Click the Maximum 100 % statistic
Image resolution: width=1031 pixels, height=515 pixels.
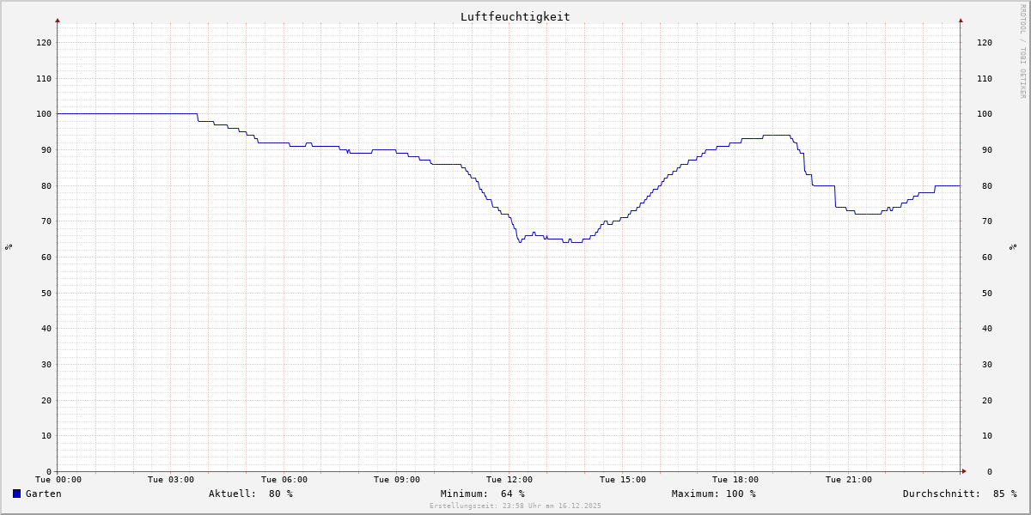coord(713,494)
